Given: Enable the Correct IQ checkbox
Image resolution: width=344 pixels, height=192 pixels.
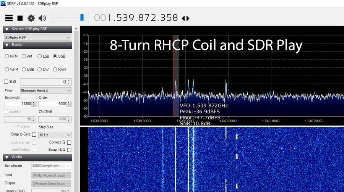Looking at the screenshot, I should [x=69, y=142].
